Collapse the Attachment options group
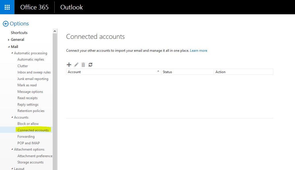Image resolution: width=295 pixels, height=170 pixels. 12,149
